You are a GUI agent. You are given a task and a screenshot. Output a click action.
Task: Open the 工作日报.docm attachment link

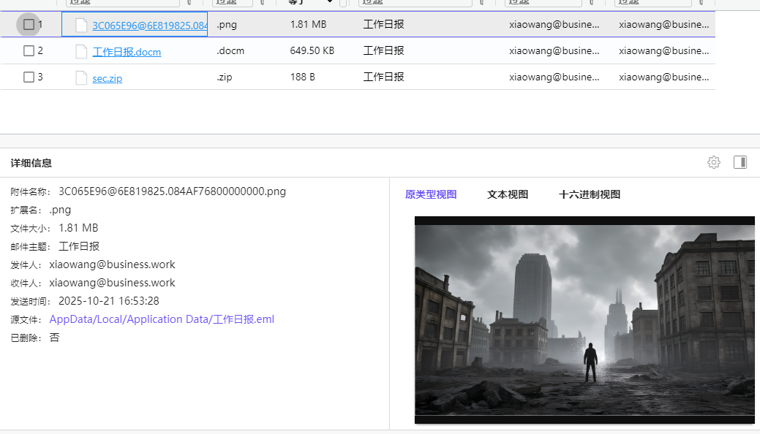coord(127,52)
